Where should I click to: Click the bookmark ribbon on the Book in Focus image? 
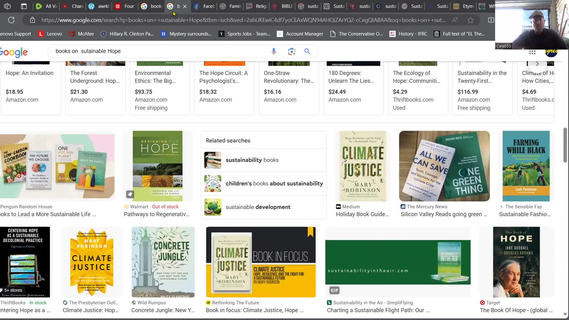click(311, 232)
